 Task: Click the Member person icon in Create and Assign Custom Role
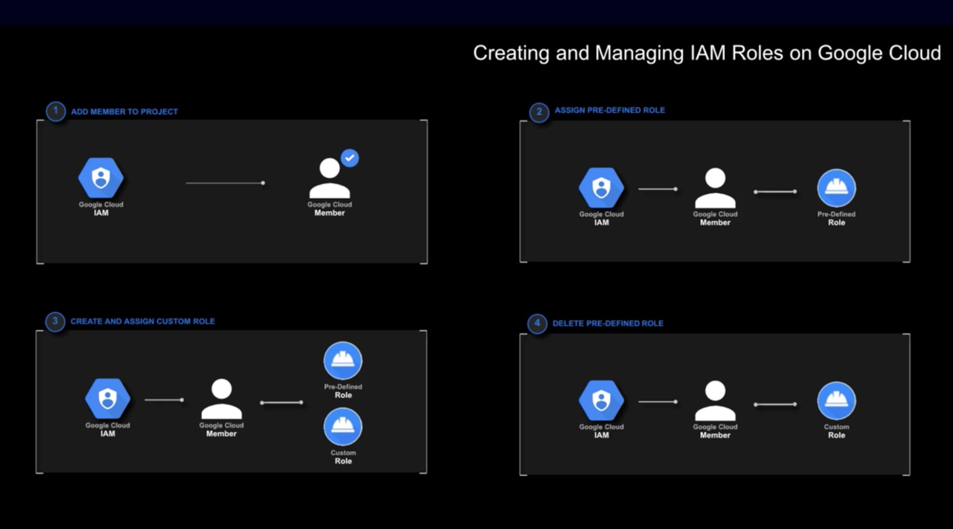click(x=222, y=399)
